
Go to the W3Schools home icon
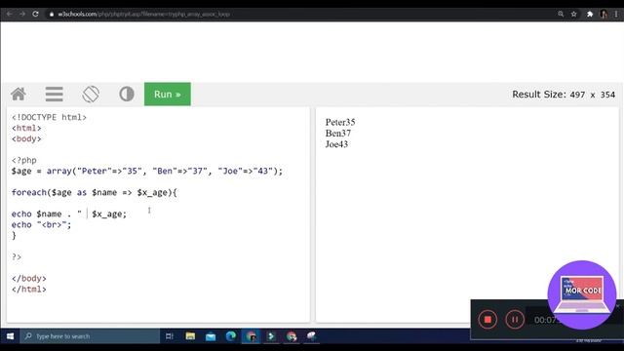[x=19, y=95]
